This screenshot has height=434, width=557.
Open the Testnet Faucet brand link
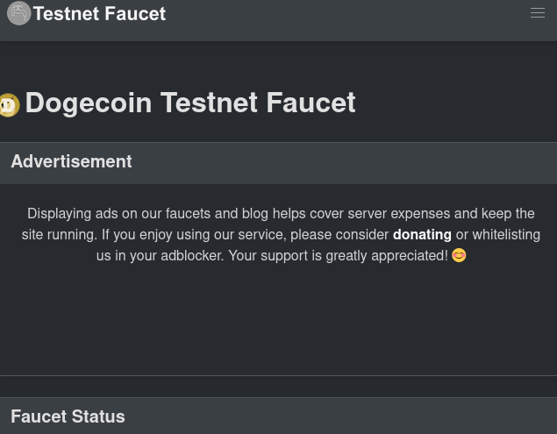[99, 13]
